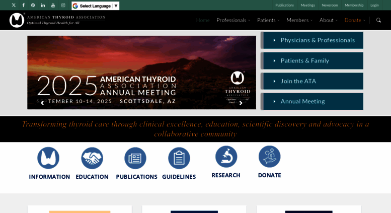Open the X (Twitter) social link

14,5
